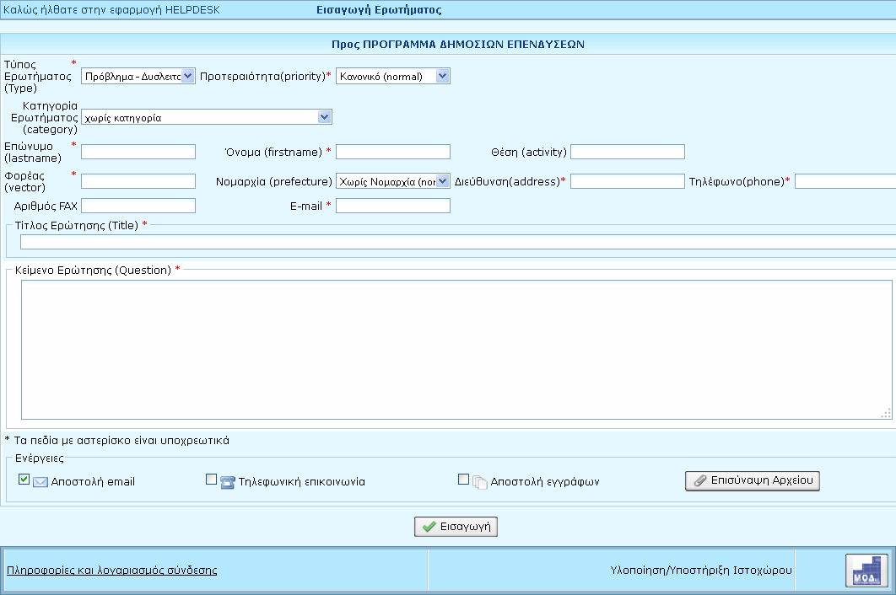896x595 pixels.
Task: Open the Προτεραιότητα (priority) dropdown
Action: pos(393,76)
